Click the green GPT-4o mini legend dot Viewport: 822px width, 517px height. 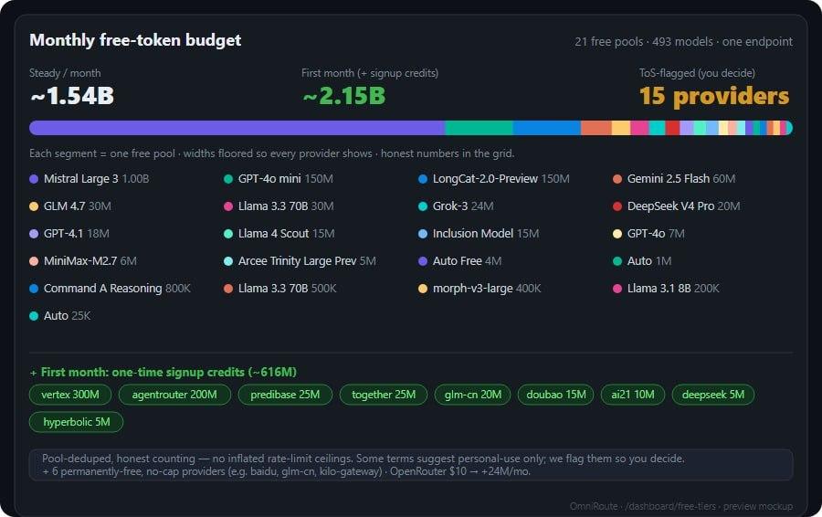point(228,179)
